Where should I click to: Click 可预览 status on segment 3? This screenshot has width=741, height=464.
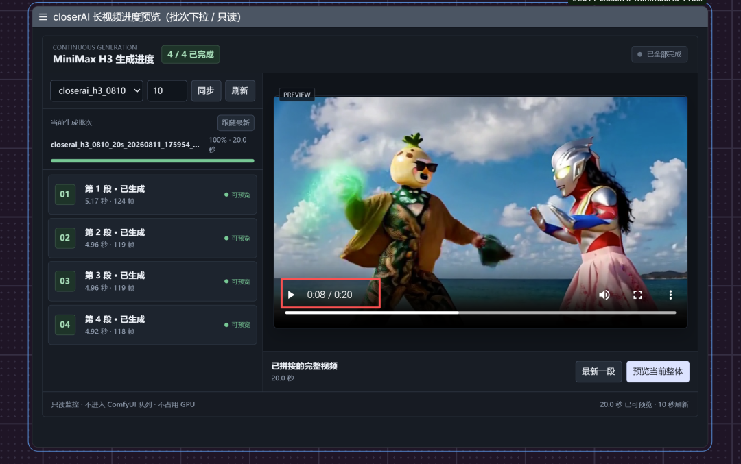click(237, 281)
